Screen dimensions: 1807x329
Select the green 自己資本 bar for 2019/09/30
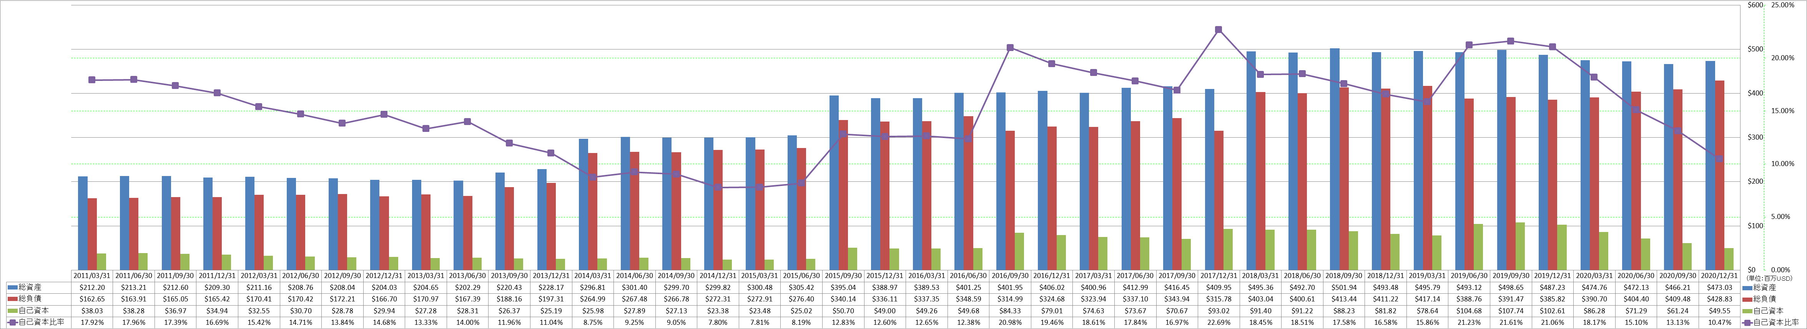coord(1520,246)
